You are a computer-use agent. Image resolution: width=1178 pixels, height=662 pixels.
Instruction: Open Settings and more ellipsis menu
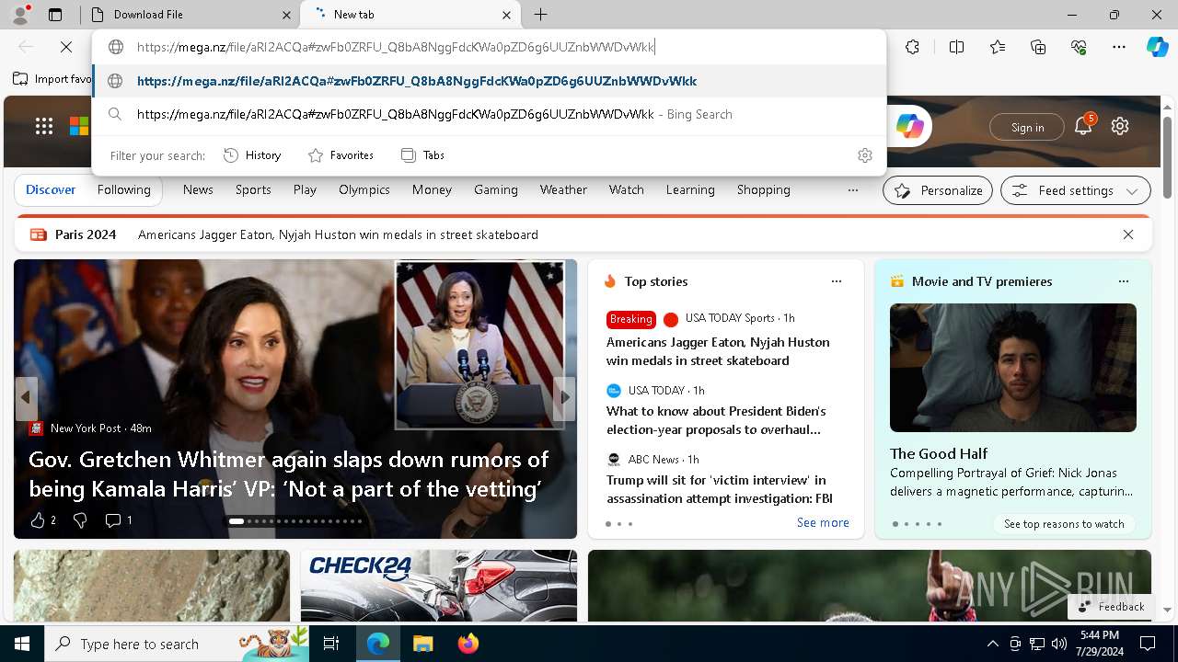[1119, 47]
